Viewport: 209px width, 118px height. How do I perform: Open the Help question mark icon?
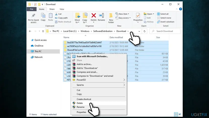coord(180,9)
